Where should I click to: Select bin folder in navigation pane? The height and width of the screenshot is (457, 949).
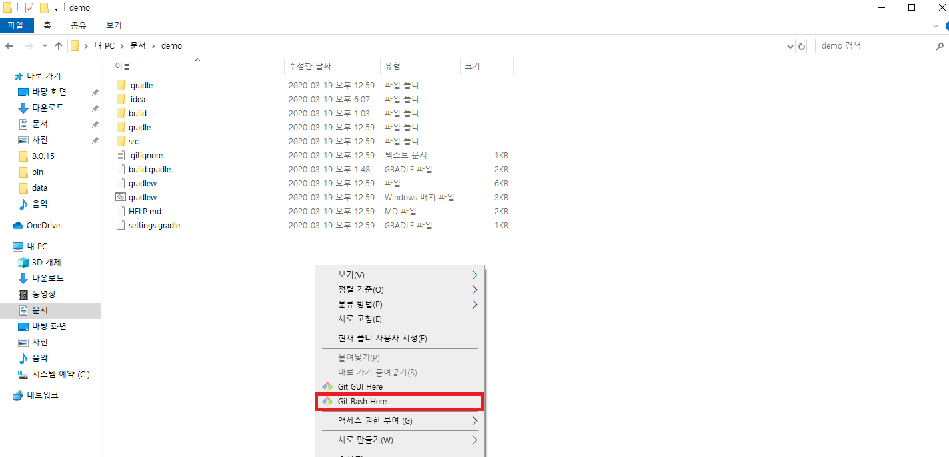click(x=37, y=172)
